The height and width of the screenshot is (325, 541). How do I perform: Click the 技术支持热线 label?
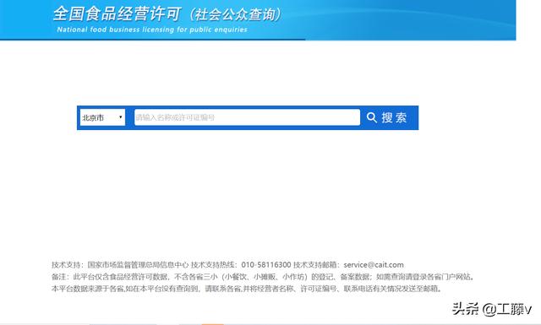(213, 265)
